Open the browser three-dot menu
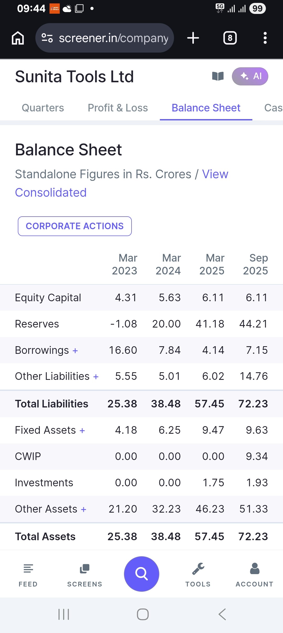Viewport: 283px width, 633px height. [x=265, y=38]
